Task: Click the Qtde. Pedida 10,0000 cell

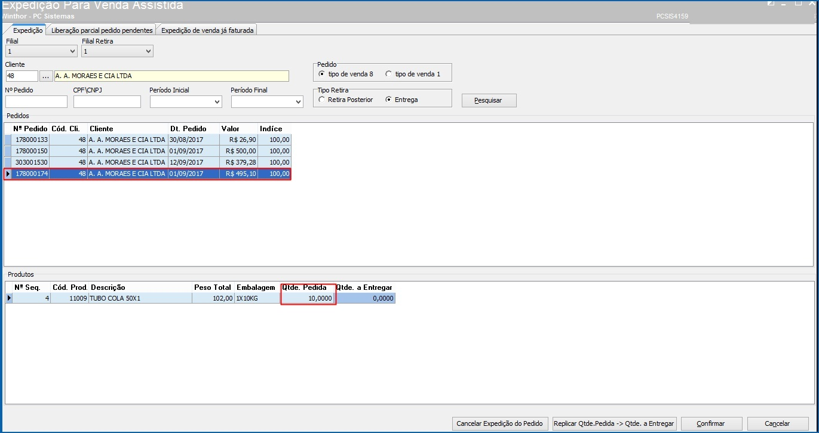Action: (x=308, y=298)
